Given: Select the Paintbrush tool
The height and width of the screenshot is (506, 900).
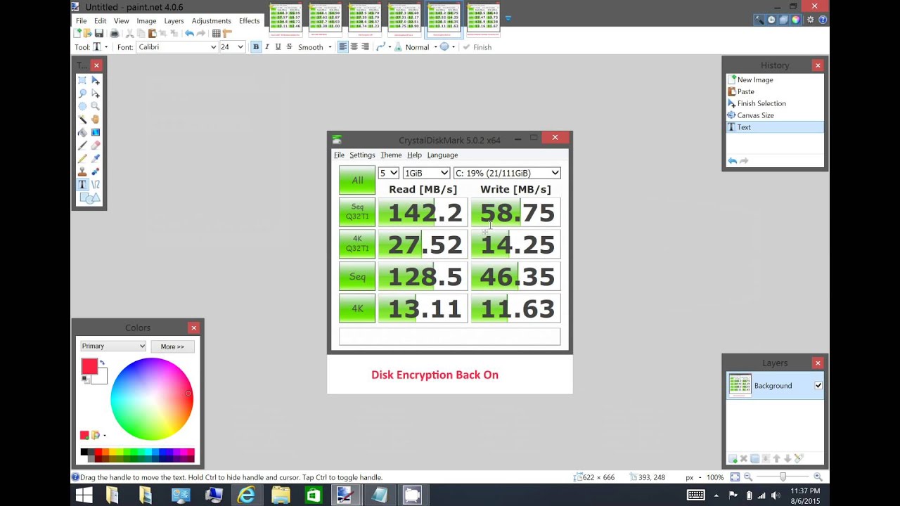Looking at the screenshot, I should click(x=82, y=145).
